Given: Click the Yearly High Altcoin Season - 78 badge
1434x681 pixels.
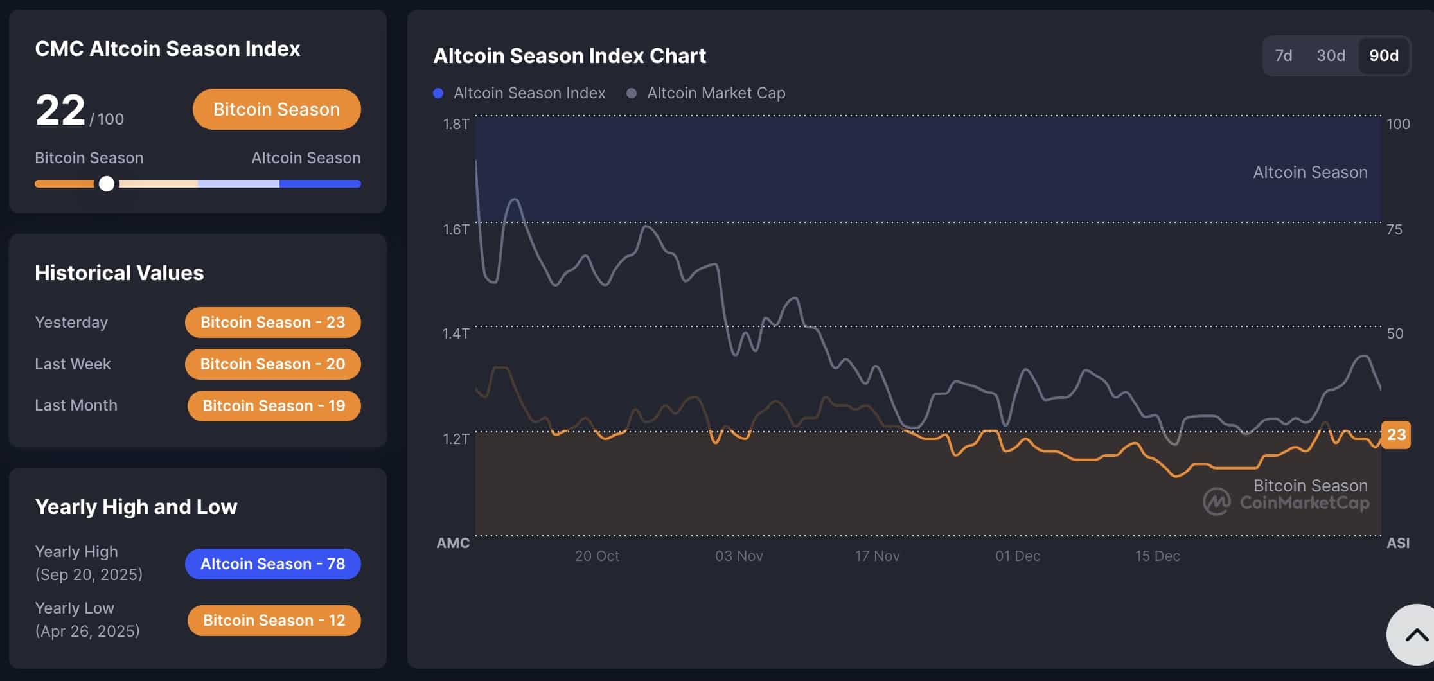Looking at the screenshot, I should pos(272,563).
